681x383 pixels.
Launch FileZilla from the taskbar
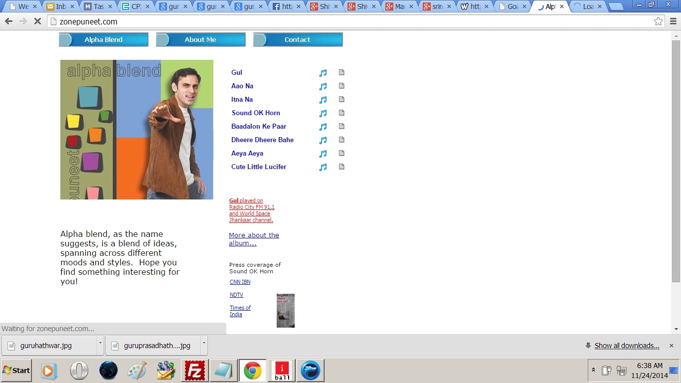click(196, 371)
